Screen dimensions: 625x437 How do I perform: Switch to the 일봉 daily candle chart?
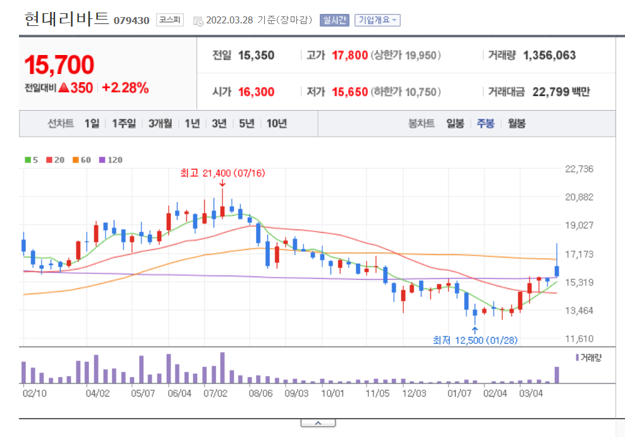(x=455, y=123)
